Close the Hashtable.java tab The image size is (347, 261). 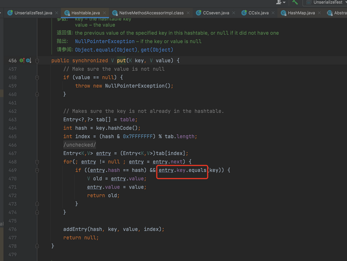tap(105, 13)
